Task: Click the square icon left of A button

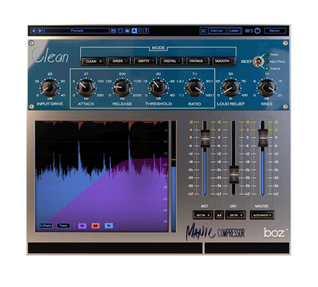Action: [127, 31]
